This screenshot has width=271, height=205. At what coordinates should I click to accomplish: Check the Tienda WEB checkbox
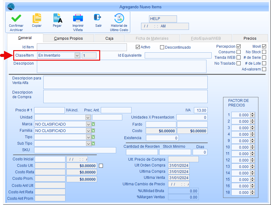click(x=239, y=58)
